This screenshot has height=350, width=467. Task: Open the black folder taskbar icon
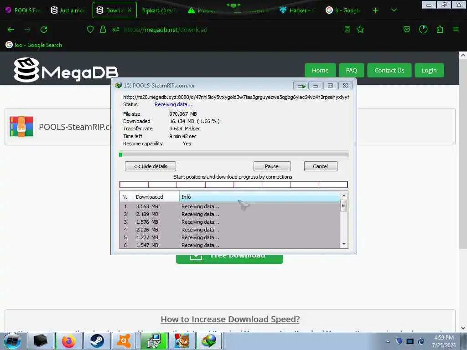click(x=41, y=341)
